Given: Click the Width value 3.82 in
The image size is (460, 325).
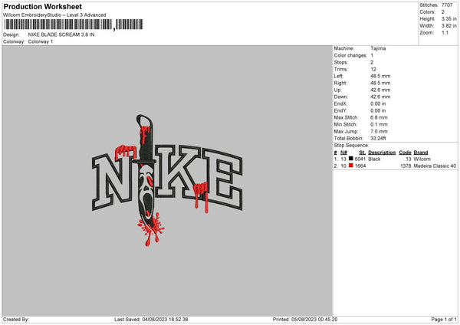Looking at the screenshot, I should (x=449, y=26).
